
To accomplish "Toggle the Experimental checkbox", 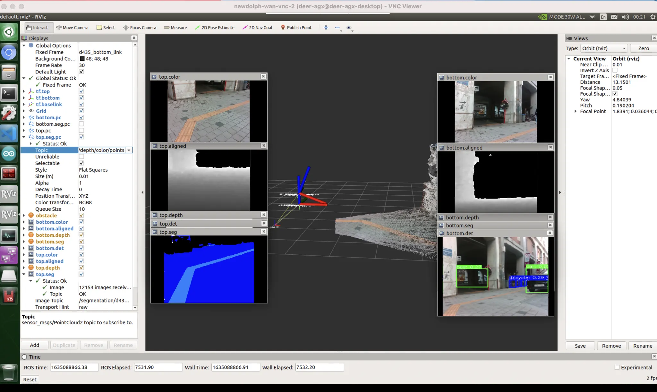I will (x=617, y=368).
